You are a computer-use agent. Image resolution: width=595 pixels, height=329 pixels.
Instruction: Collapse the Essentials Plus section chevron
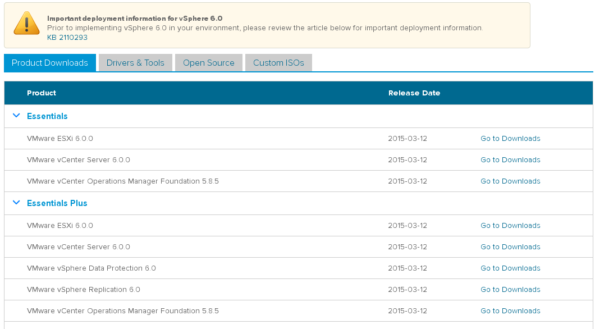pos(16,203)
